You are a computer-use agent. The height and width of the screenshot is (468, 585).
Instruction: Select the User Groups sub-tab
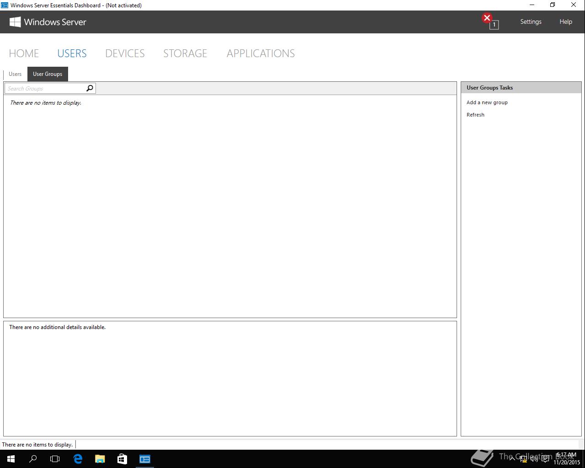48,74
